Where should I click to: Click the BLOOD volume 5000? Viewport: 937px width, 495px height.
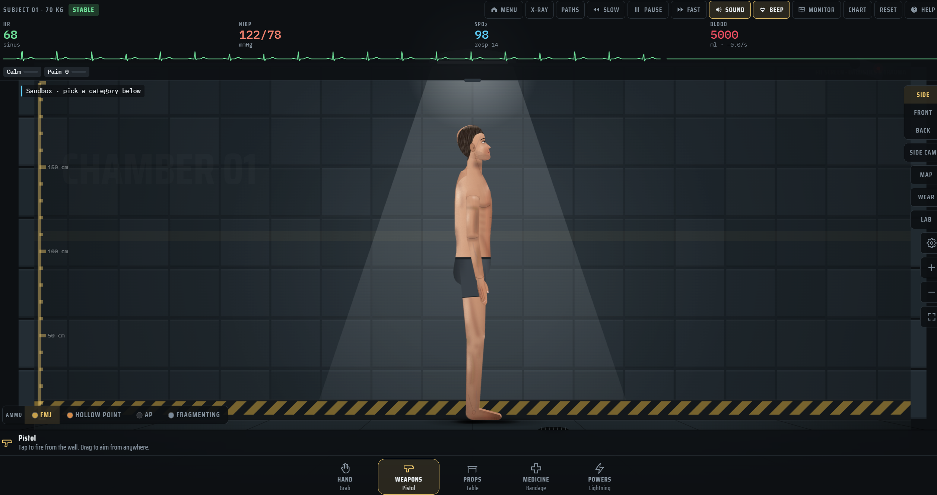pyautogui.click(x=724, y=35)
